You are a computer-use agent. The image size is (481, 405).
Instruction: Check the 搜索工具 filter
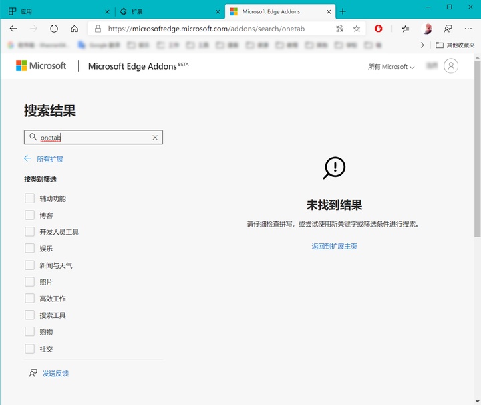click(30, 315)
